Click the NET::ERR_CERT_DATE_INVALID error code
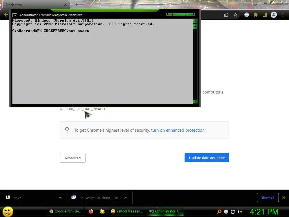This screenshot has width=289, height=217. 82,109
